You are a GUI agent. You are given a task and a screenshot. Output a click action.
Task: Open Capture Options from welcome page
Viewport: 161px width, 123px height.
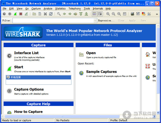[x=29, y=89]
